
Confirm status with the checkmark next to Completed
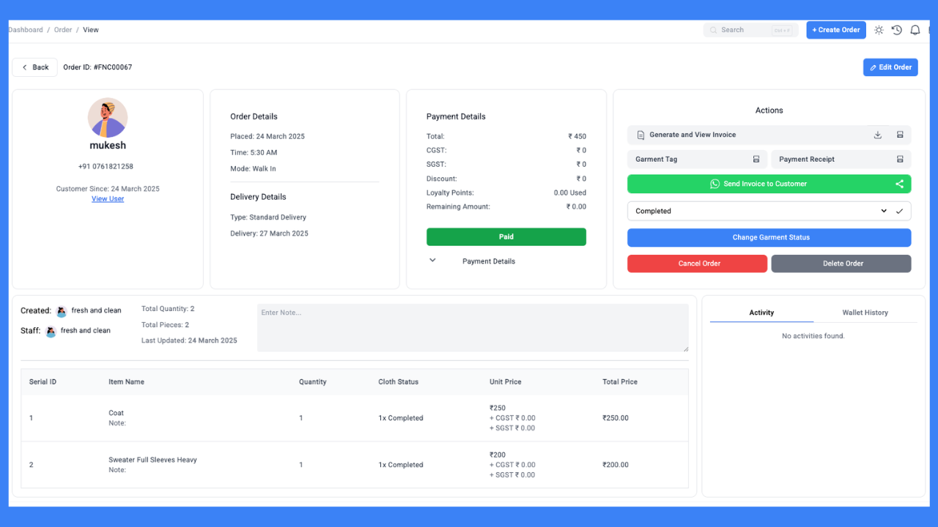pyautogui.click(x=900, y=211)
